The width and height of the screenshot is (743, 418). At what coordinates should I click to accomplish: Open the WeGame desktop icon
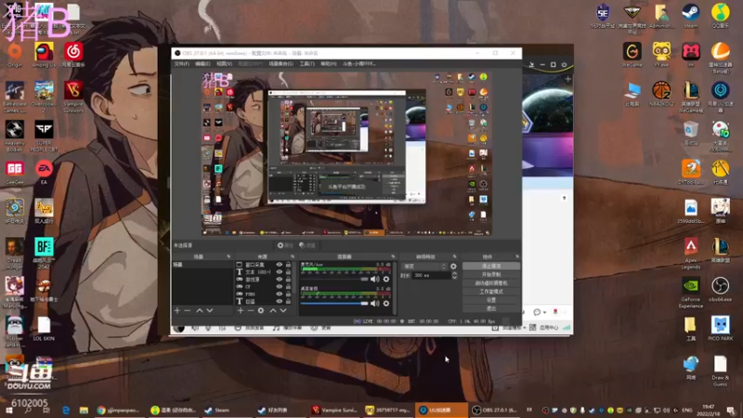[x=632, y=56]
